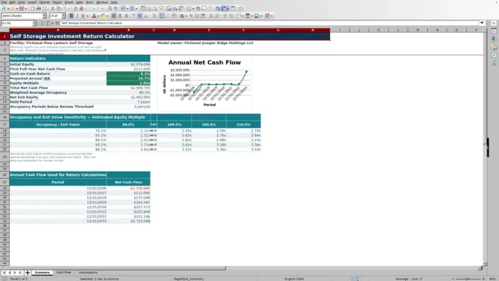Open the highlighting color dropdown arrow
This screenshot has height=281, width=499.
(x=107, y=16)
